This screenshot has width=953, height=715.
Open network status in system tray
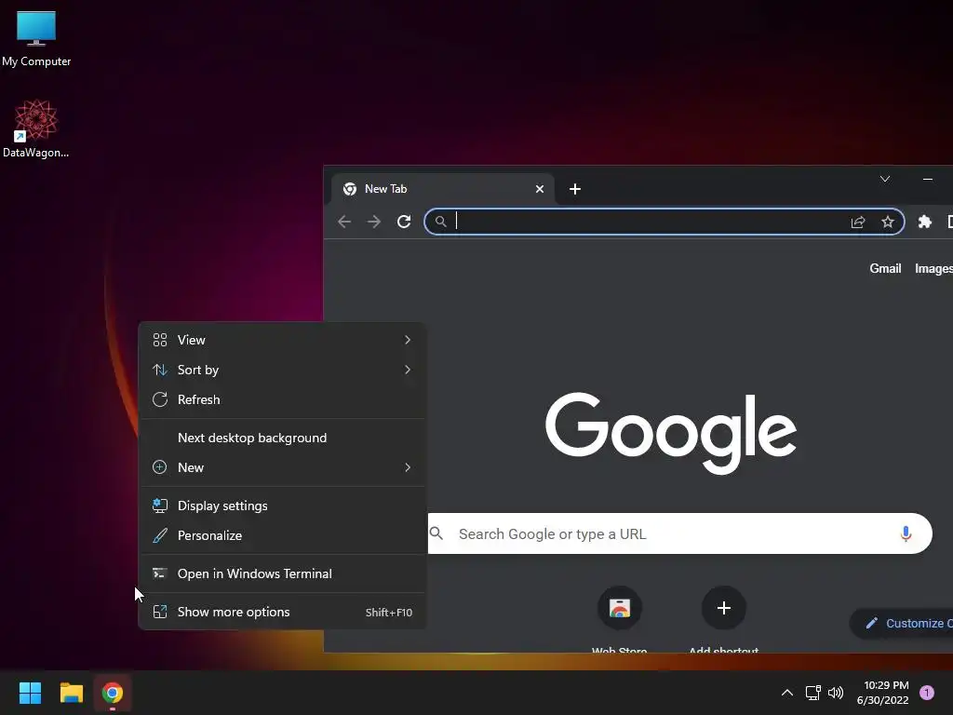812,693
